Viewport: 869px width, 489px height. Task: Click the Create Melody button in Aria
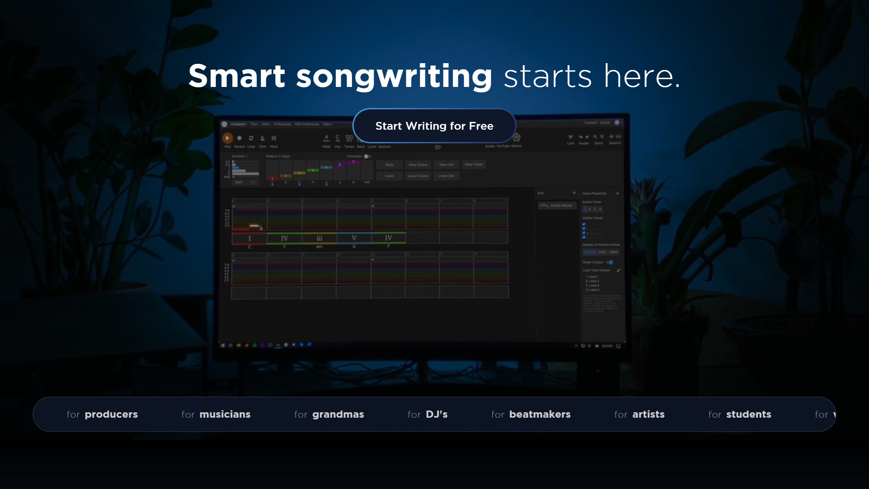[557, 205]
